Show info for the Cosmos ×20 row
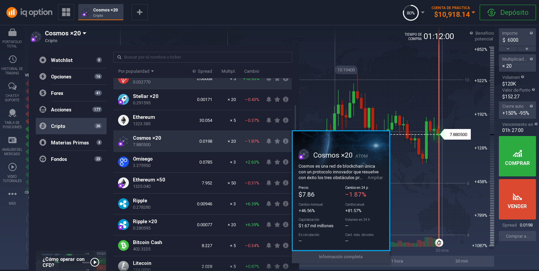This screenshot has height=271, width=539. point(286,141)
